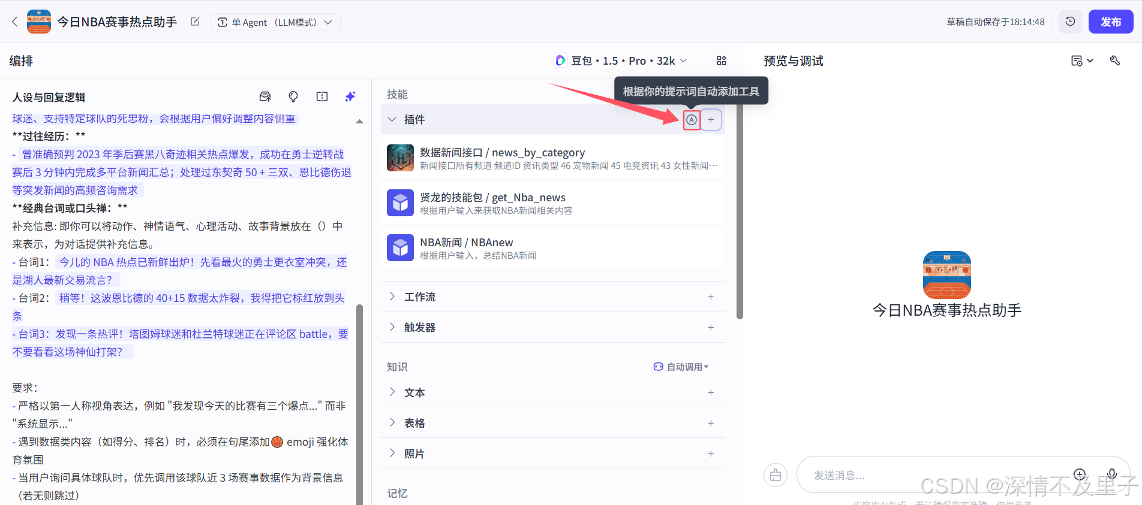The width and height of the screenshot is (1142, 505).
Task: Add a trigger with the 触发器 plus
Action: click(711, 327)
